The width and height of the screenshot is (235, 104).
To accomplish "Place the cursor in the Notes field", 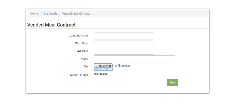I will [134, 59].
